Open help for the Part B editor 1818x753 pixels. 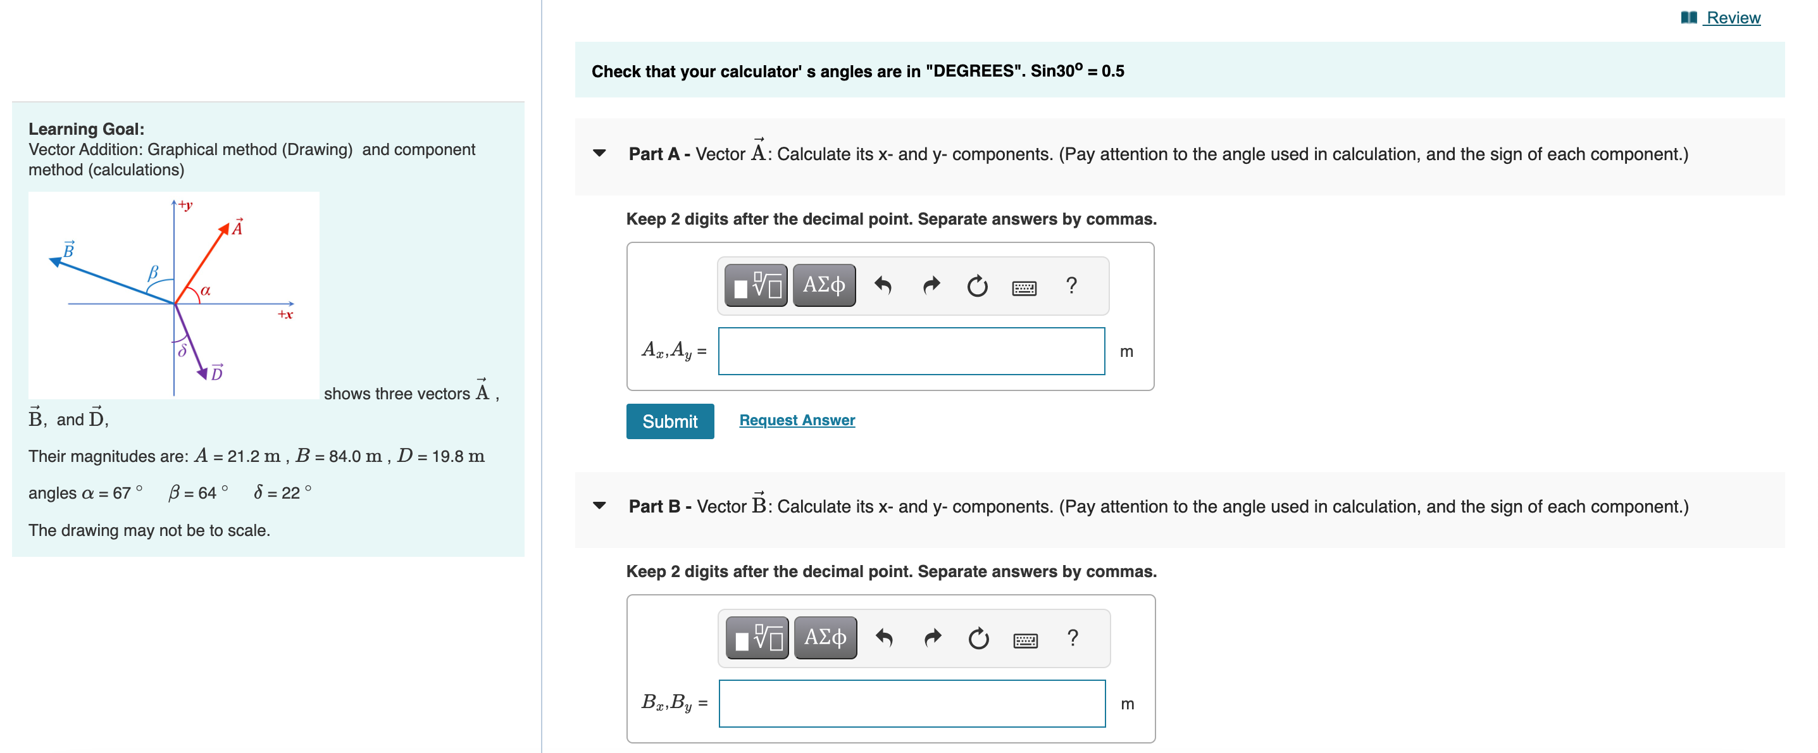click(x=1071, y=637)
